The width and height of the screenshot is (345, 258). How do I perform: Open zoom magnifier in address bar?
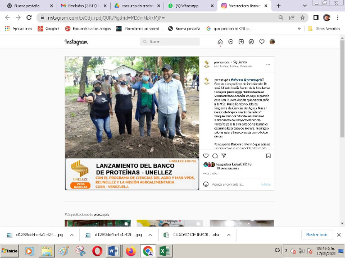[x=281, y=17]
